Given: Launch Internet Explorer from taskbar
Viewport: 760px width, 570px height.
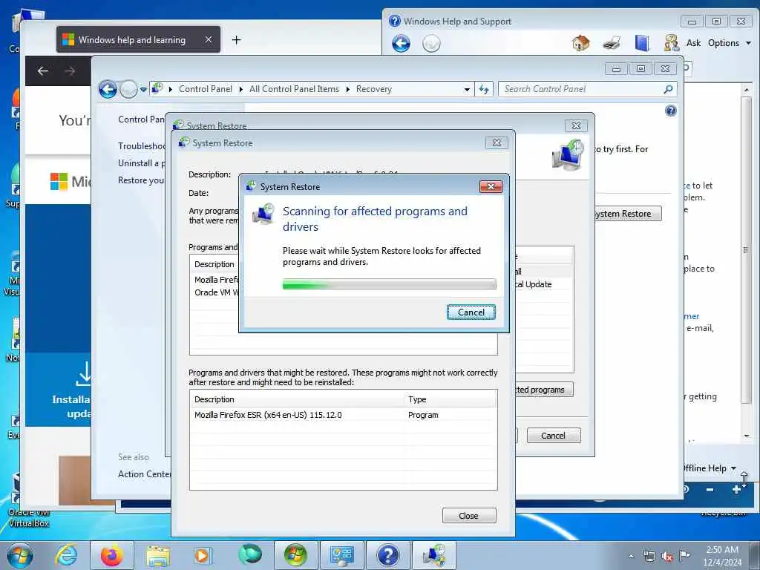Looking at the screenshot, I should (x=66, y=555).
